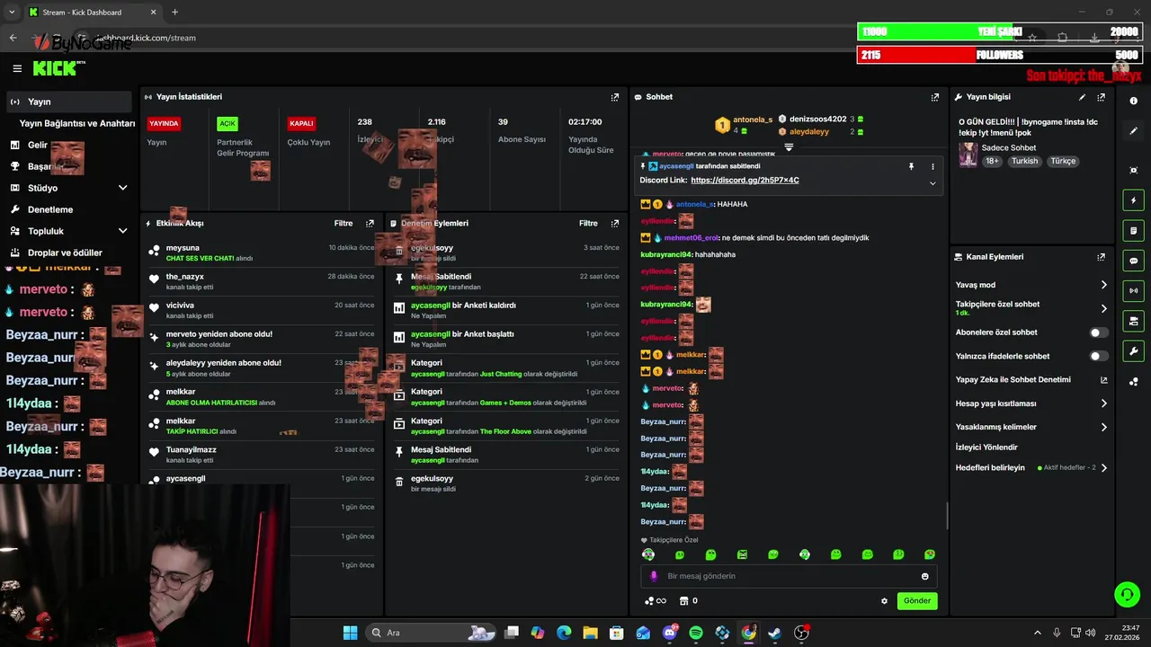This screenshot has width=1151, height=647.
Task: Open chat settings gear icon
Action: coord(884,601)
